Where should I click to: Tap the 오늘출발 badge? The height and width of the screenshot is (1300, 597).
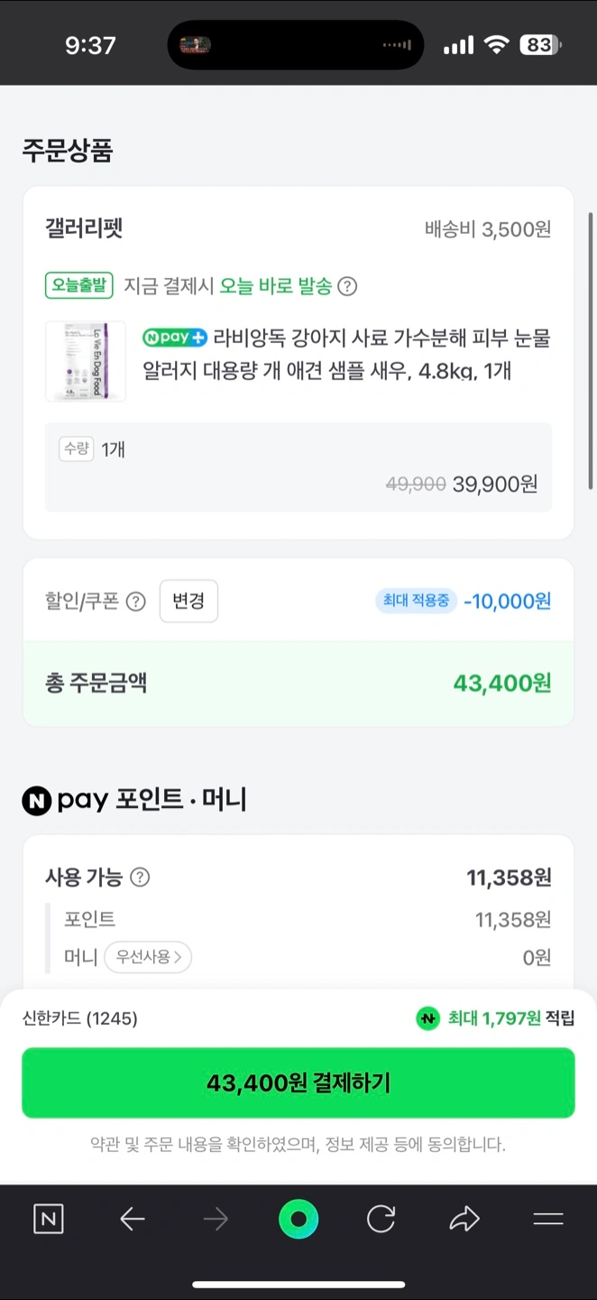78,286
